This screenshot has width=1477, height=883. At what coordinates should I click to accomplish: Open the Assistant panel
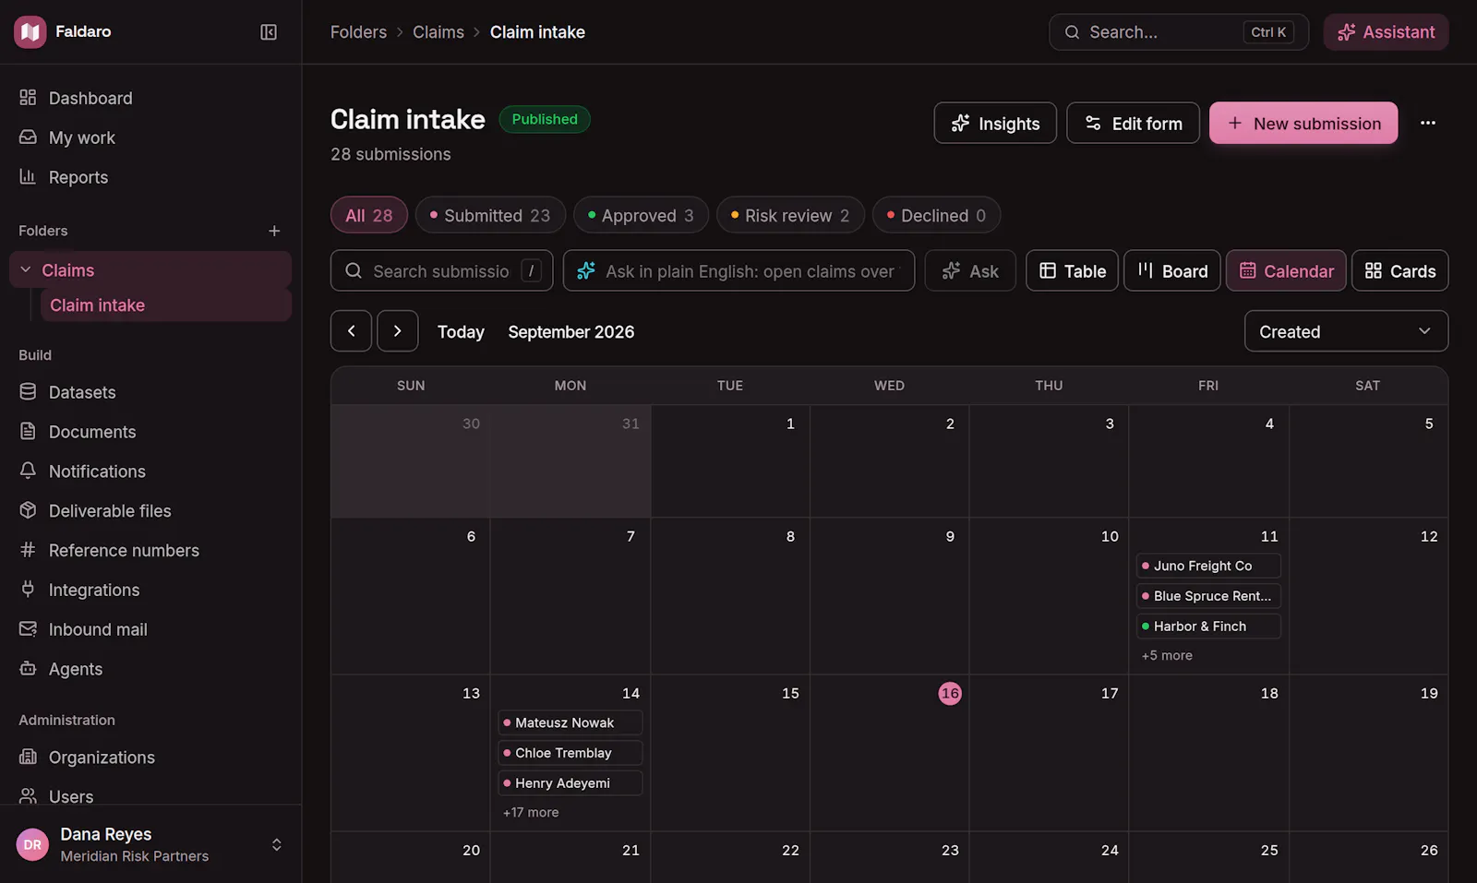1386,32
